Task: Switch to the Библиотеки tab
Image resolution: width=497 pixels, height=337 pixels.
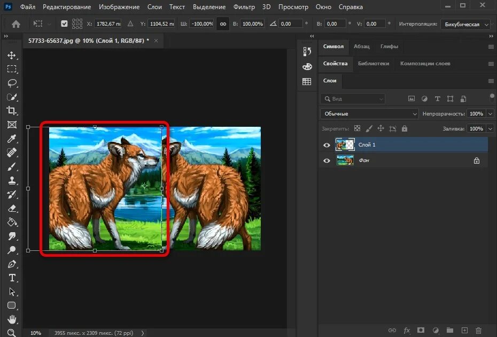Action: (x=374, y=64)
